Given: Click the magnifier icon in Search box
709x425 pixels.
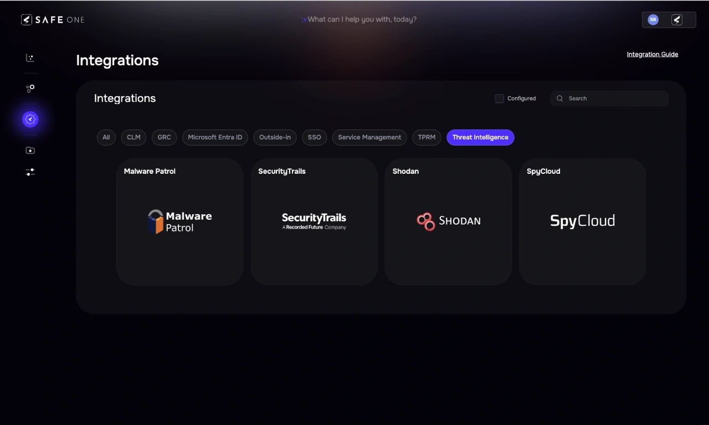Looking at the screenshot, I should coord(560,99).
